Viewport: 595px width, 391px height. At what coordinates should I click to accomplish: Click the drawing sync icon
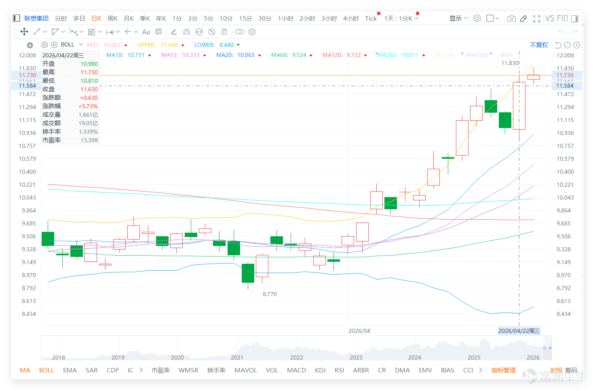tap(199, 32)
